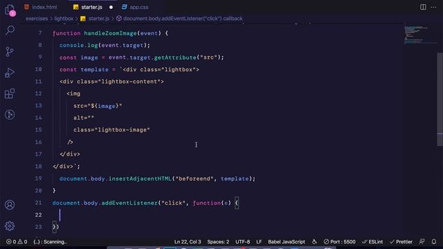Click ${image} placeholder on line 13
Viewport: 443px width, 249px height.
coord(105,106)
